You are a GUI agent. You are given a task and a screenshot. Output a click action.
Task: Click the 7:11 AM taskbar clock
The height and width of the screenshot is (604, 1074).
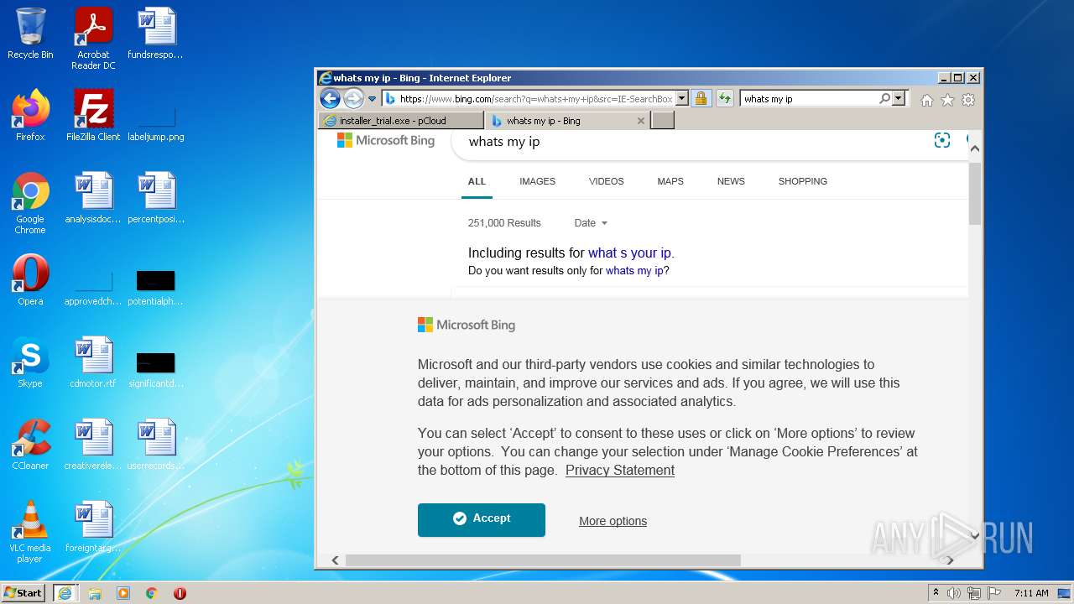point(1031,593)
